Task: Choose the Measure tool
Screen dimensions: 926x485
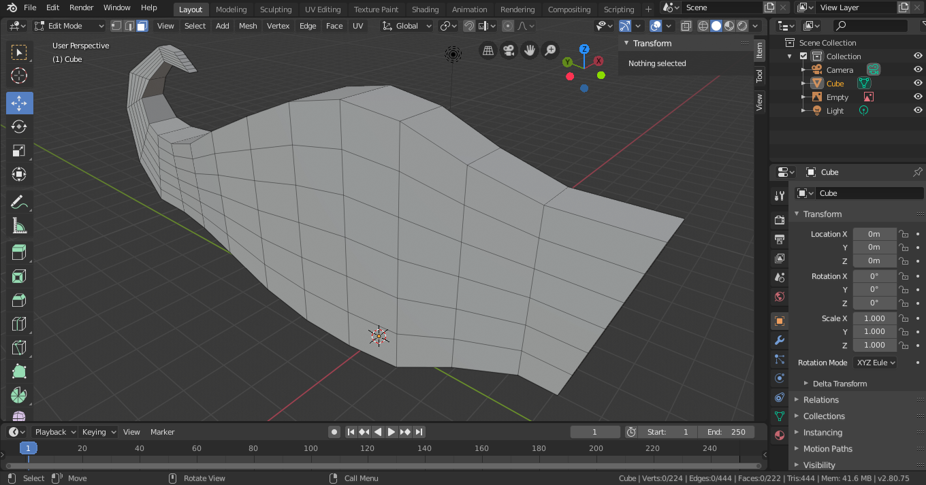Action: click(19, 227)
